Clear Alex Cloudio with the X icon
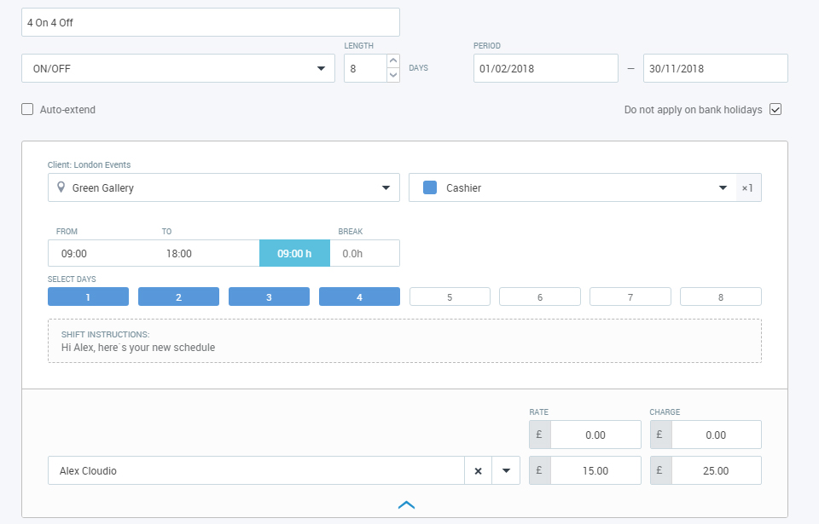The width and height of the screenshot is (819, 524). point(478,470)
